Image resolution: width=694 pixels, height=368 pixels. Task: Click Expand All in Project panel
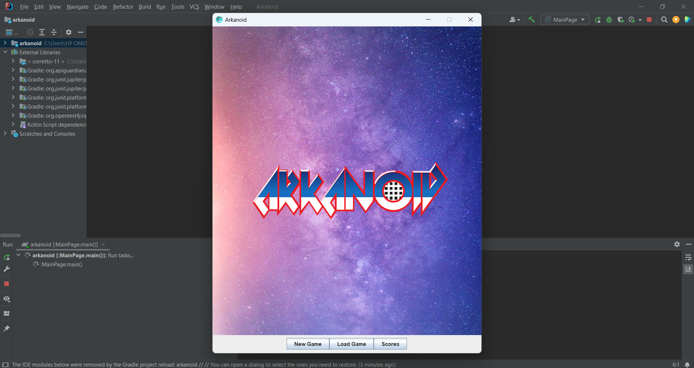coord(42,32)
